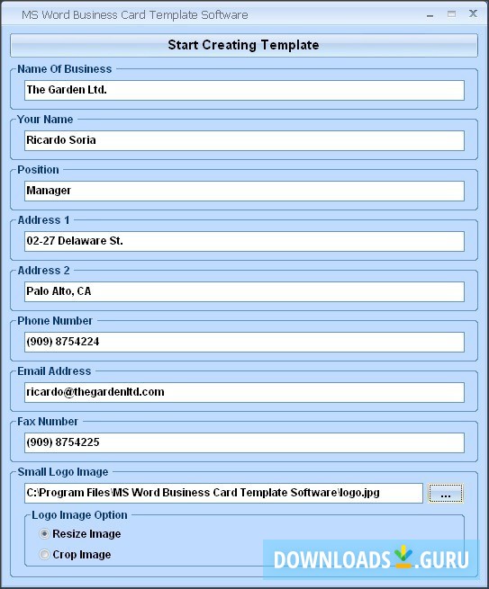
Task: Click the Start Creating Template button
Action: coord(244,45)
